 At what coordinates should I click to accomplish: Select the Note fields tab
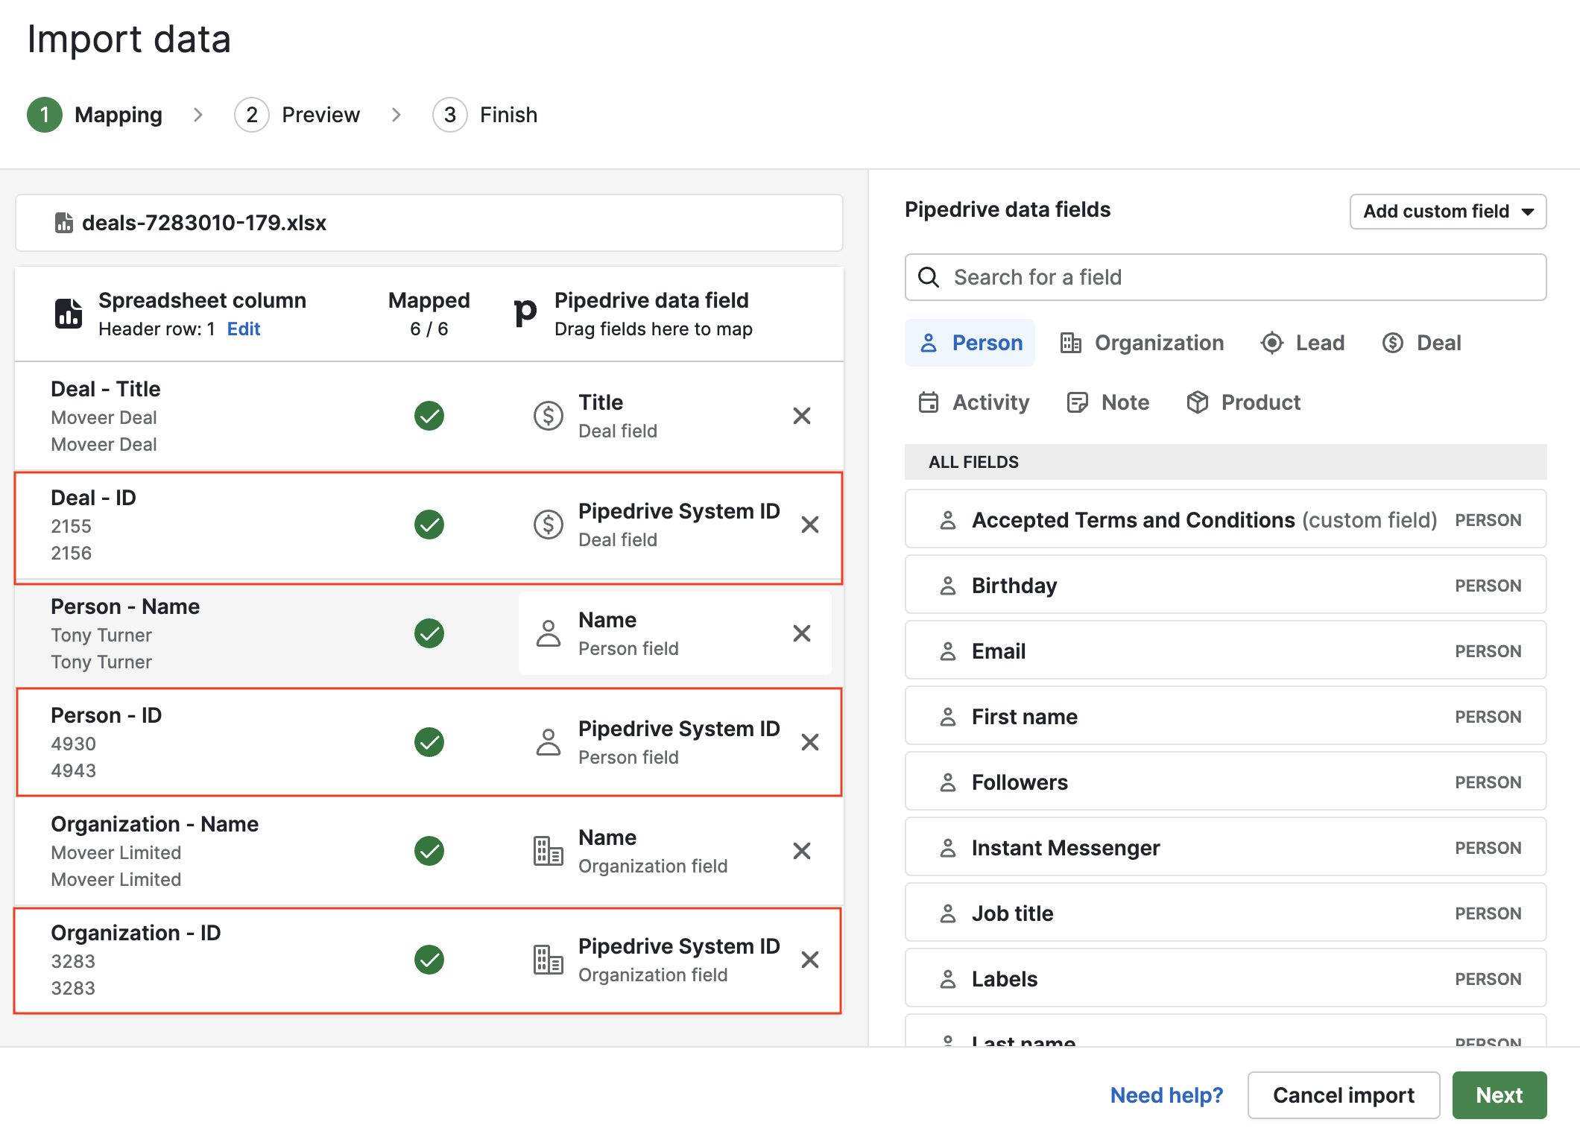point(1108,402)
